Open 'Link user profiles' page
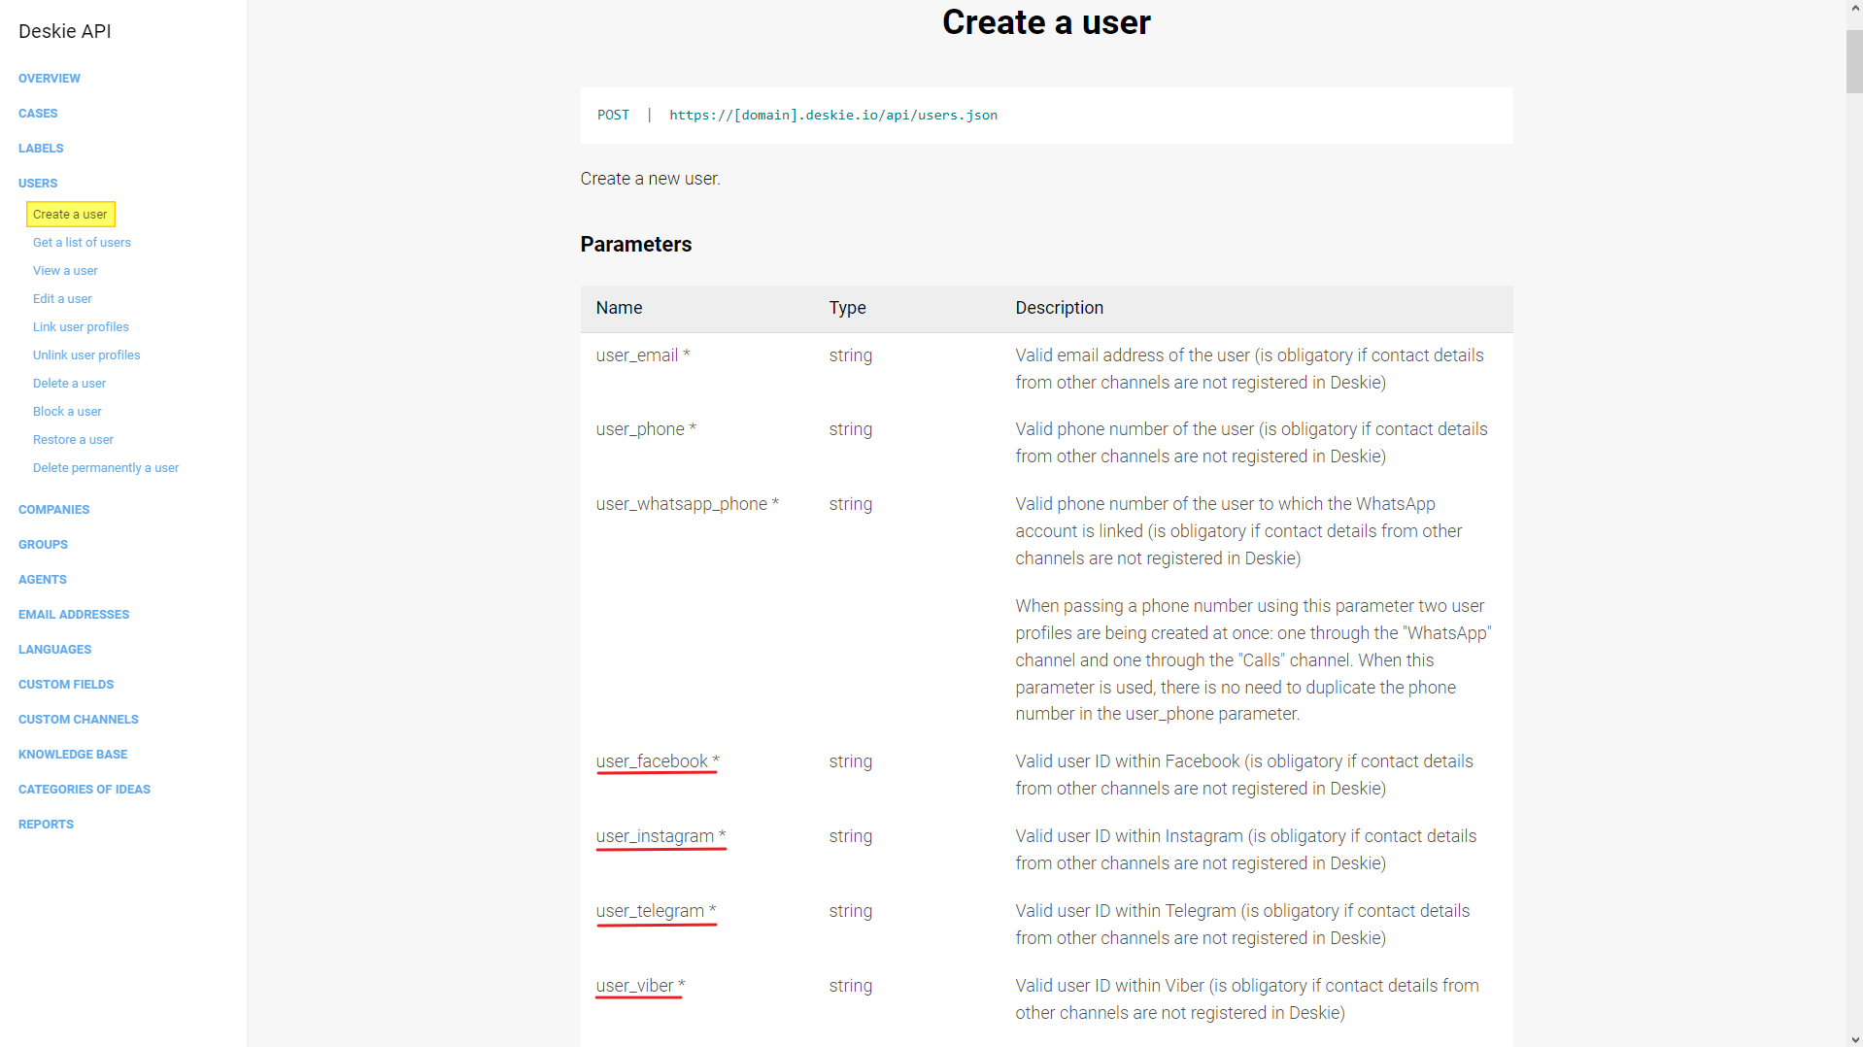The image size is (1863, 1047). pos(81,327)
